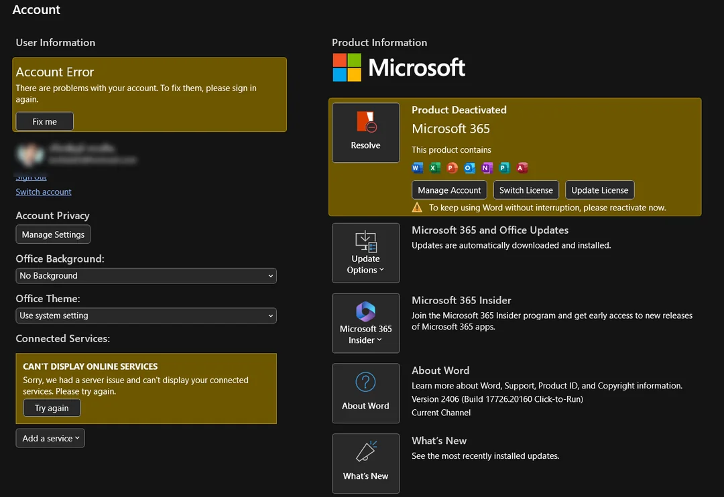Click the Current Channel text
Screen dimensions: 724x497
tap(441, 413)
